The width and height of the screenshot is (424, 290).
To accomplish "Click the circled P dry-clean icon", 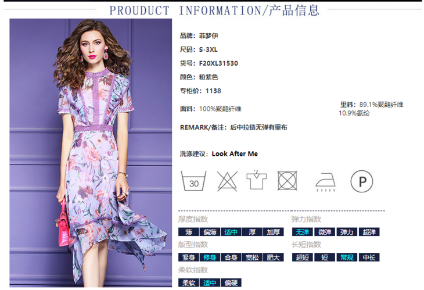I will click(x=362, y=181).
